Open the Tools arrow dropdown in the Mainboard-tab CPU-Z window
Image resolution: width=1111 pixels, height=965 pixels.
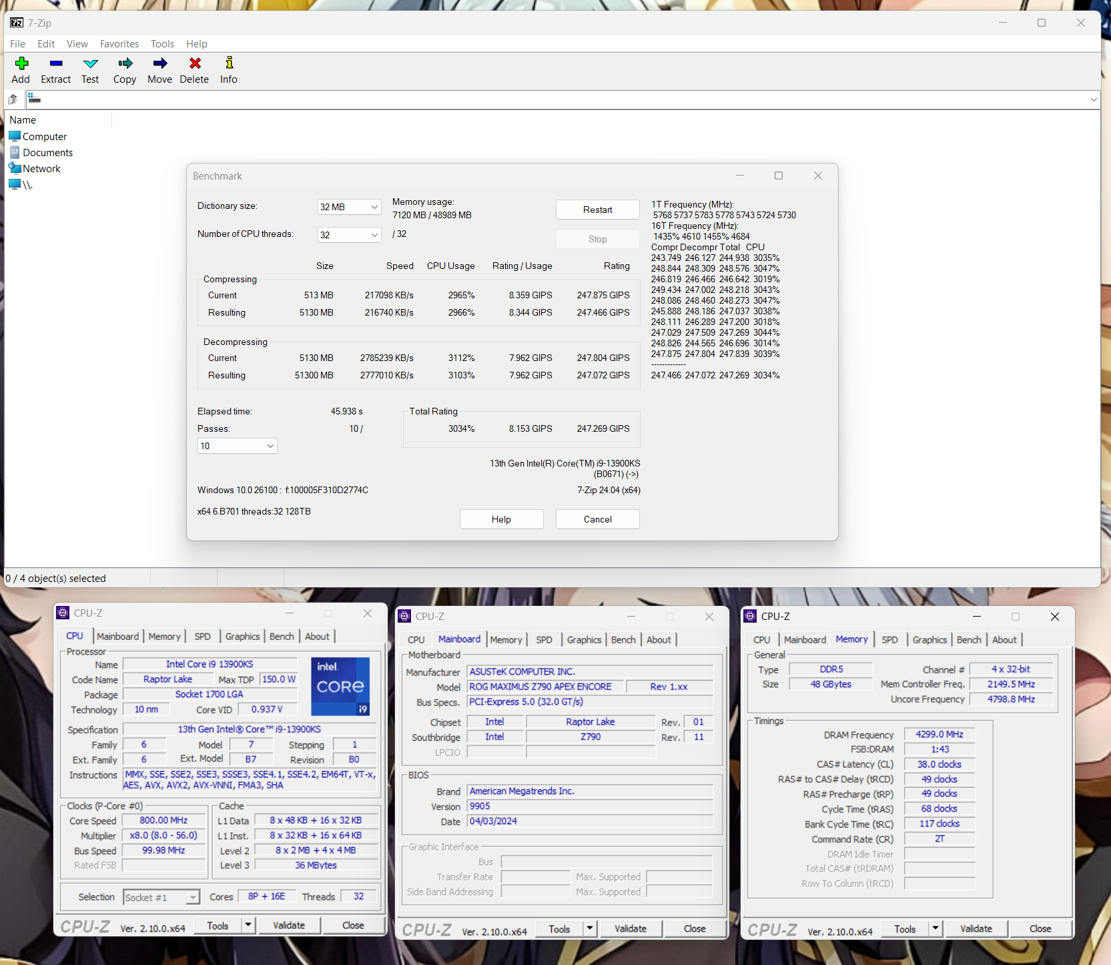coord(590,928)
